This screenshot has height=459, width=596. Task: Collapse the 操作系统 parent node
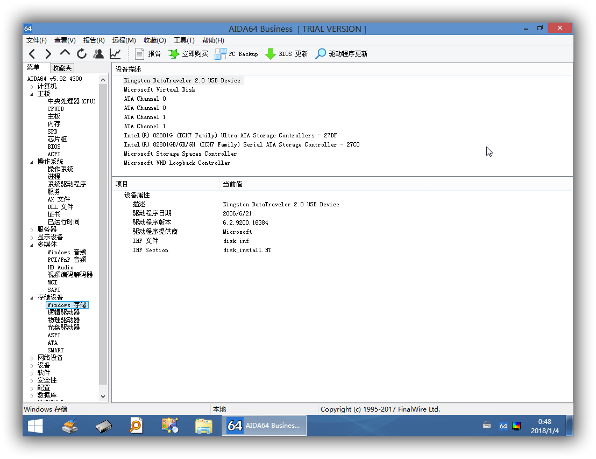point(32,162)
